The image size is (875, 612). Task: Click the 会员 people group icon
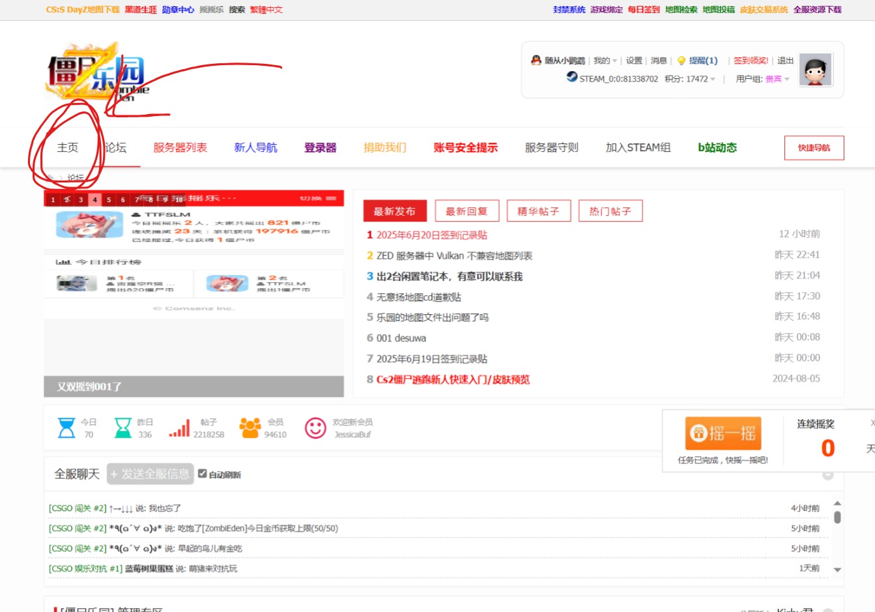[x=250, y=428]
